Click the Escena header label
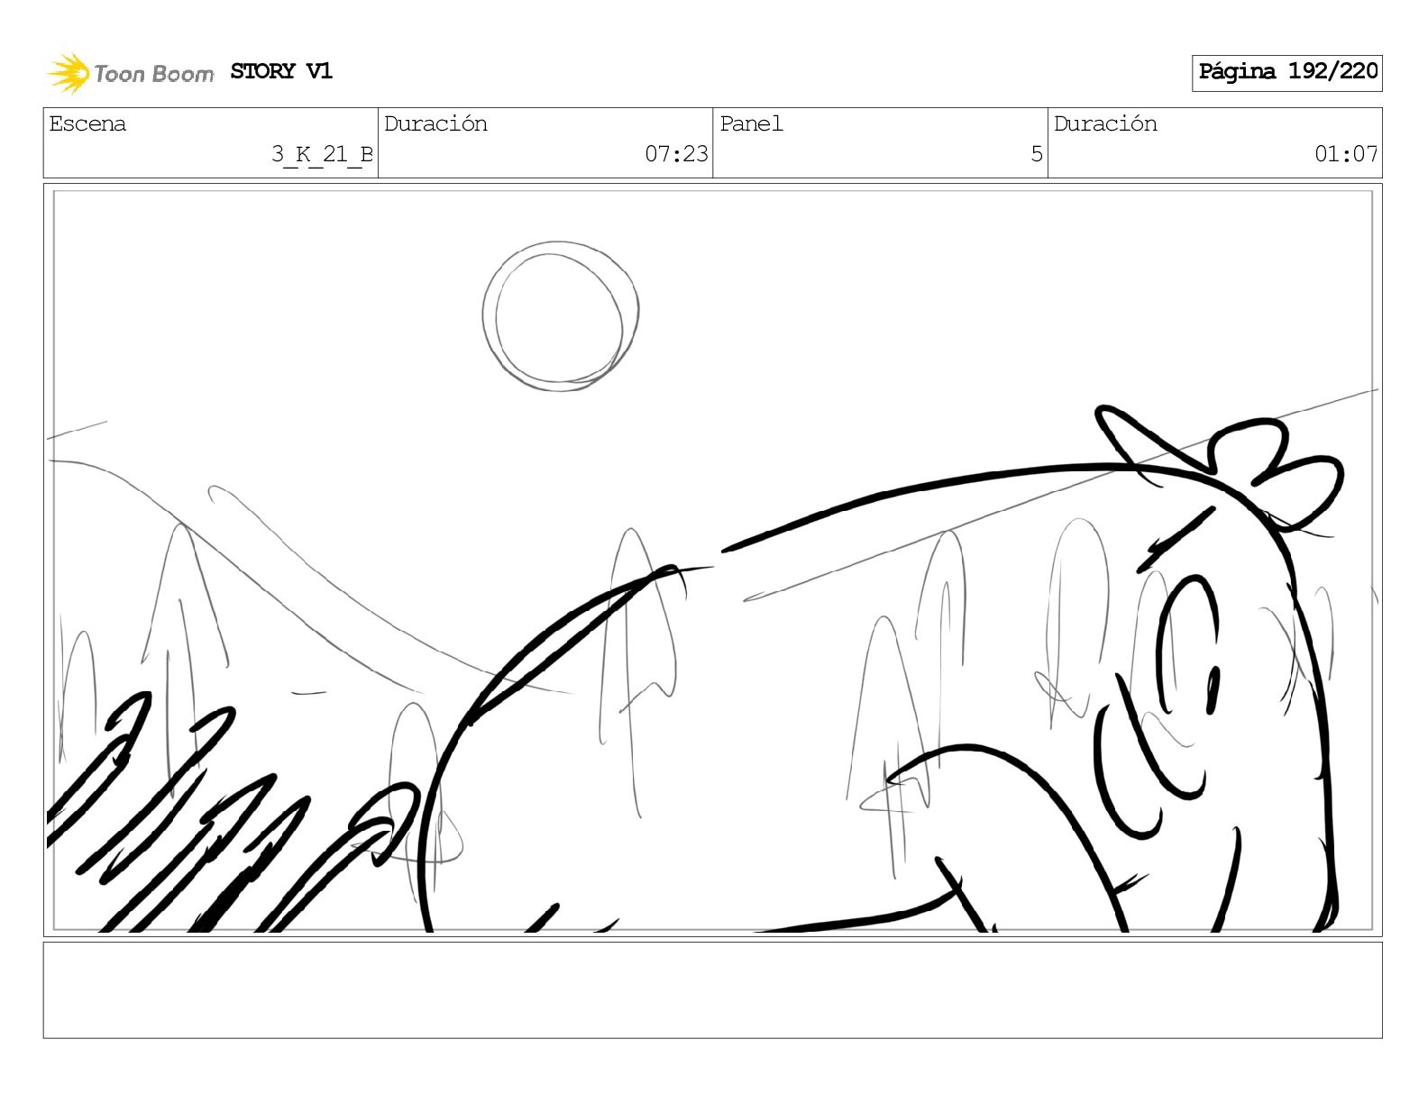 pos(87,123)
